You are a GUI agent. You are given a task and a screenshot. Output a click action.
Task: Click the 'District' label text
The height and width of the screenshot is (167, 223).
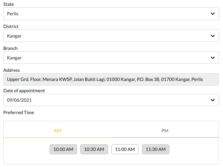click(x=11, y=27)
